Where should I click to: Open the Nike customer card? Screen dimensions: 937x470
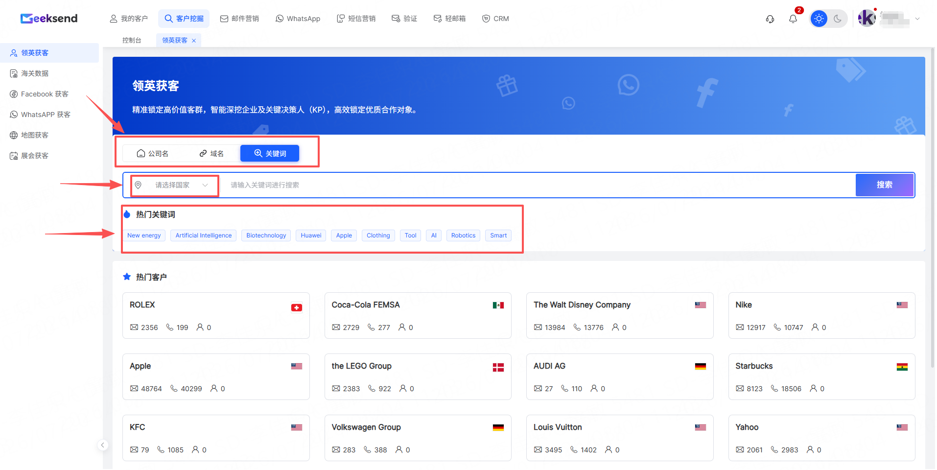pyautogui.click(x=822, y=316)
